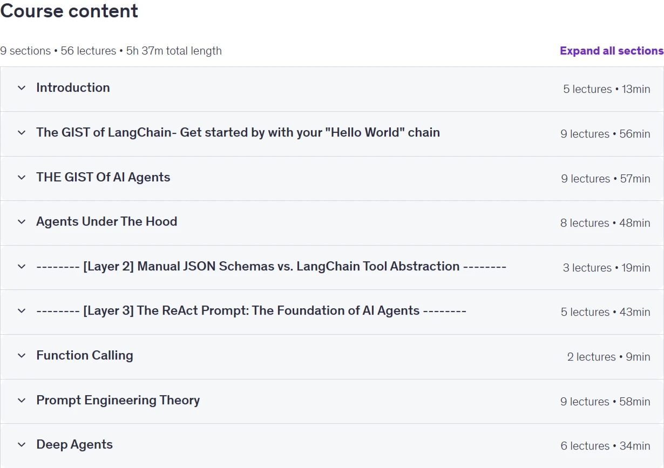Expand the Function Calling section chevron
This screenshot has width=664, height=468.
coord(22,356)
